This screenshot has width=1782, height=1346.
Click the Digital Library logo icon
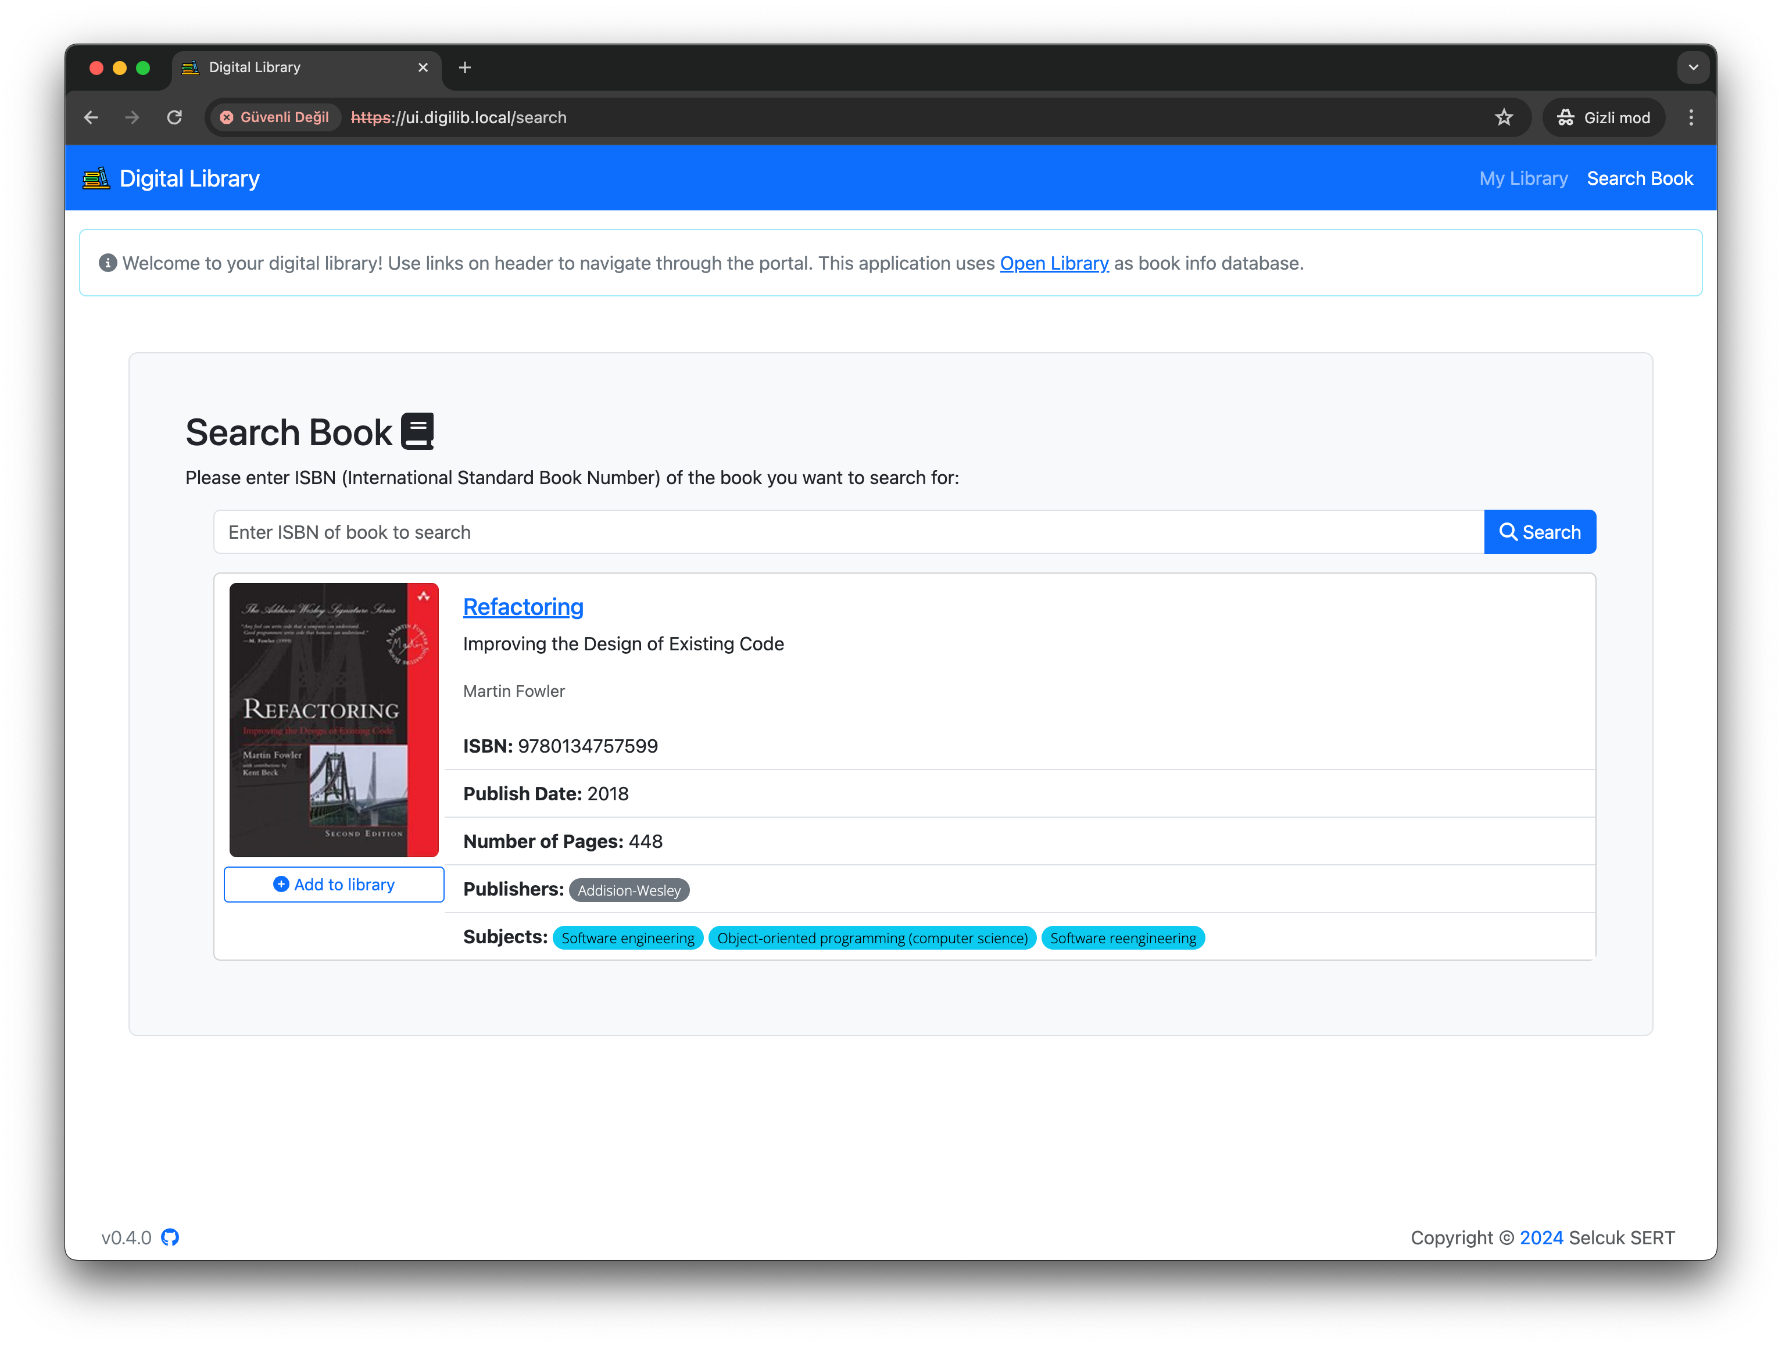[x=96, y=178]
